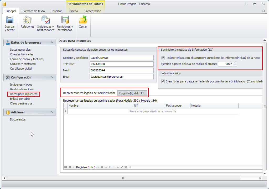Viewport: 269px width, 189px height.
Task: Click the vertical scrollbar up arrow
Action: click(265, 40)
